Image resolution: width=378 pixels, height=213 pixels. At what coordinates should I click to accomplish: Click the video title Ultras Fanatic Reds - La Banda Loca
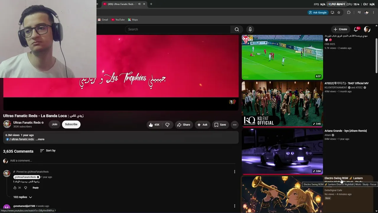coord(43,116)
